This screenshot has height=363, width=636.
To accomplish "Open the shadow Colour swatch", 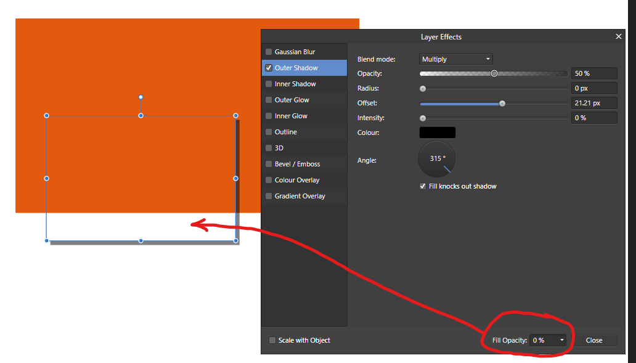I will (x=438, y=132).
